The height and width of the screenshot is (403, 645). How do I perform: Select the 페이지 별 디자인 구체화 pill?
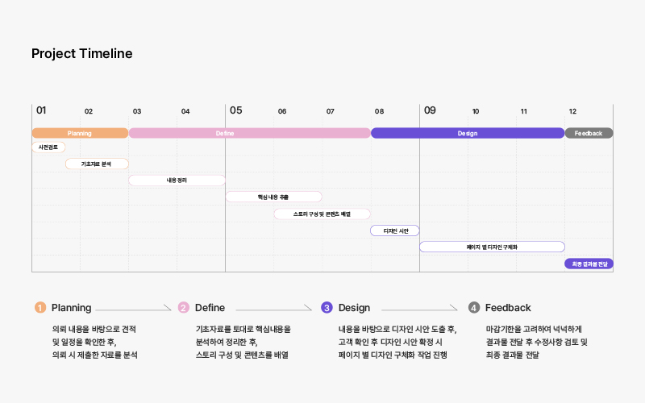click(492, 247)
